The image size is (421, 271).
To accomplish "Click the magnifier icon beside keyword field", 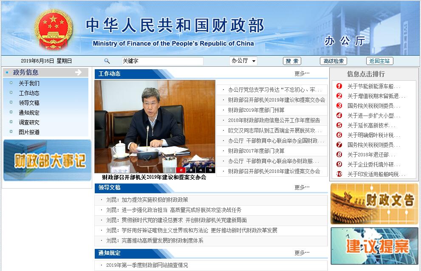I will tap(107, 61).
